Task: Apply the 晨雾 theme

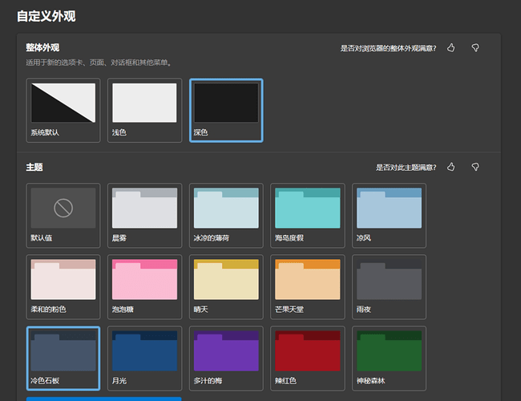Action: pos(144,216)
